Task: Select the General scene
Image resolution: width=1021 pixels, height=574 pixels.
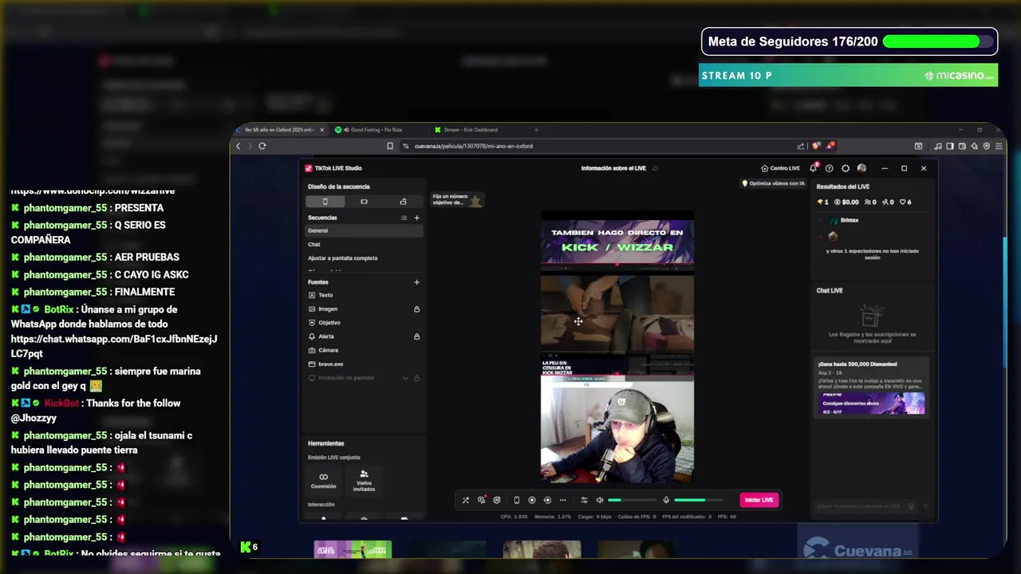Action: pos(365,230)
